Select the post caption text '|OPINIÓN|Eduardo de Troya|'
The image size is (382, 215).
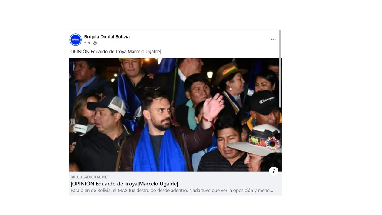pos(98,52)
